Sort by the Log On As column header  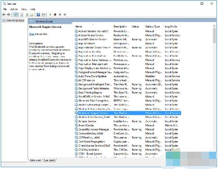coord(171,26)
